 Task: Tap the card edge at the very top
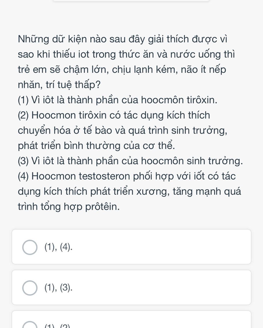tap(131, 1)
